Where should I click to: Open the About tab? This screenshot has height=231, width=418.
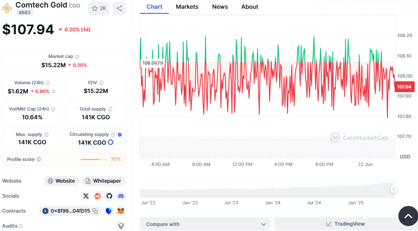[x=250, y=7]
